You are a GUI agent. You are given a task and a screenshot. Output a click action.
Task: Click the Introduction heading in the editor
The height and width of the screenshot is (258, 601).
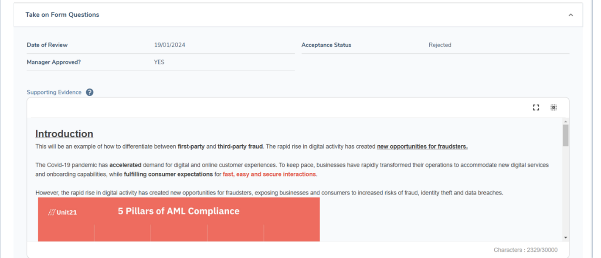64,134
